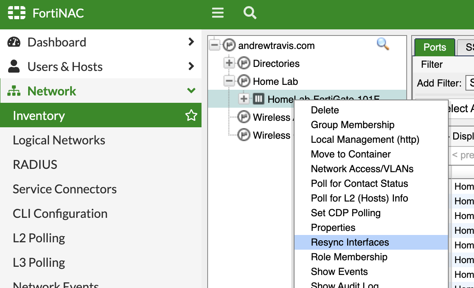474x288 pixels.
Task: Open the header search magnifier
Action: click(x=250, y=13)
